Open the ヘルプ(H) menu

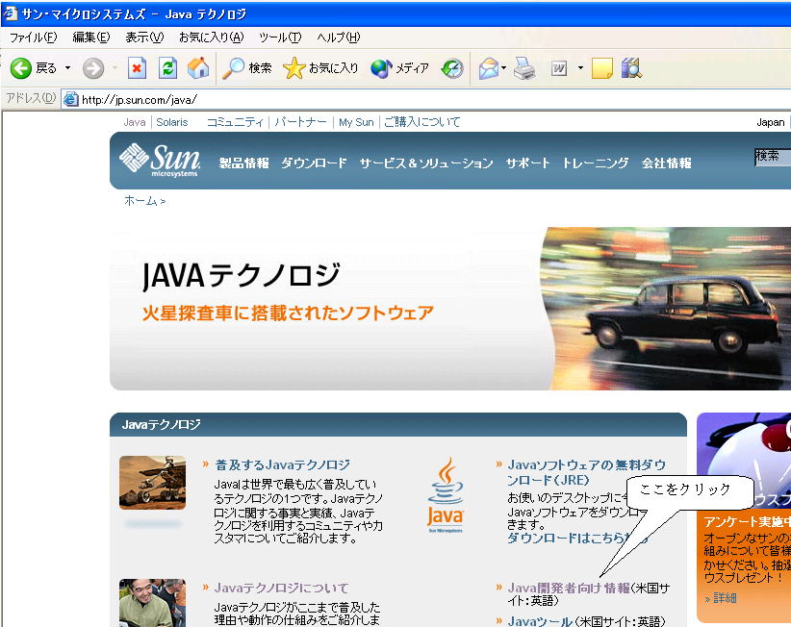coord(339,38)
